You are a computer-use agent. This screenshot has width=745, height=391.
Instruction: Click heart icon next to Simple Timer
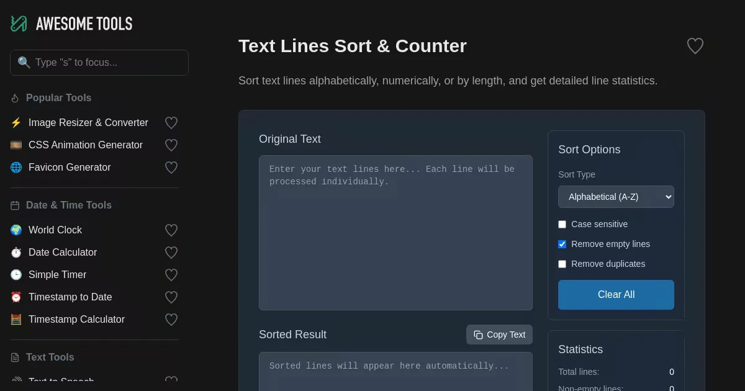tap(171, 275)
